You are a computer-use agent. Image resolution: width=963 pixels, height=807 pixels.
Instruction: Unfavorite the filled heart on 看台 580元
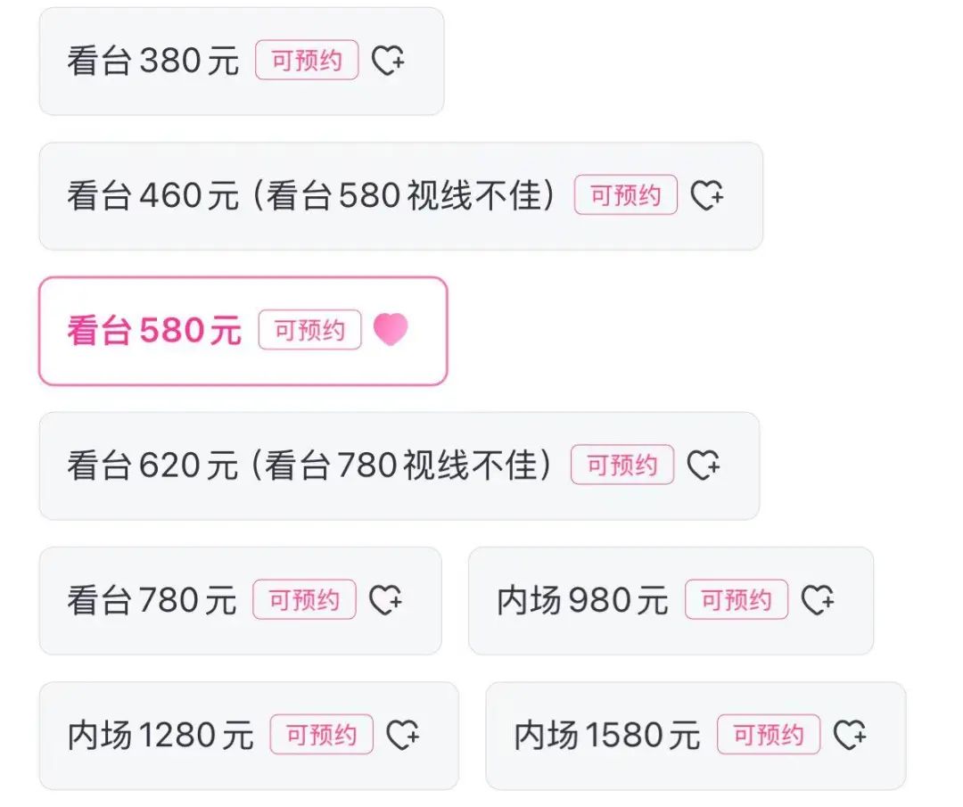391,330
